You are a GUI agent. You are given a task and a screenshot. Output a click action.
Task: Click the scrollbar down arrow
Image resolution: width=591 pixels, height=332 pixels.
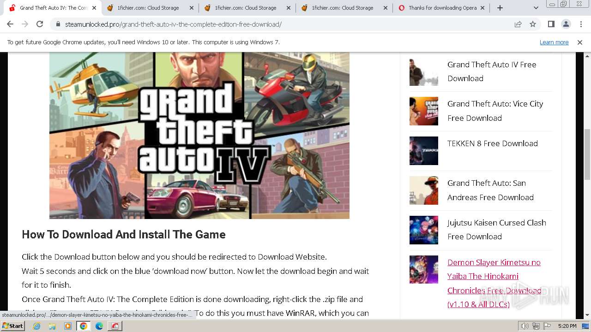[587, 315]
